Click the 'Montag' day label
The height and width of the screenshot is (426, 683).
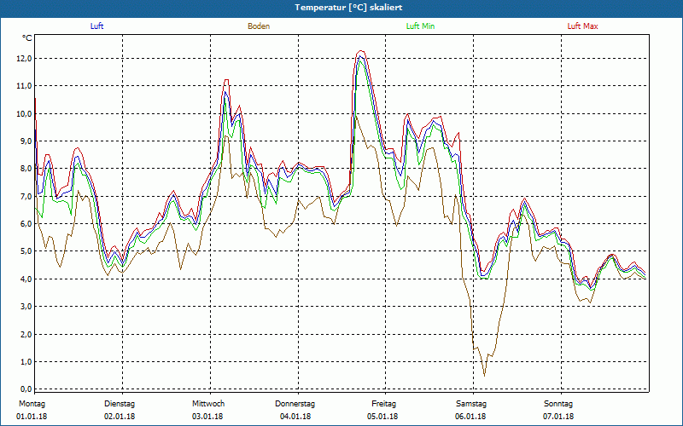32,404
